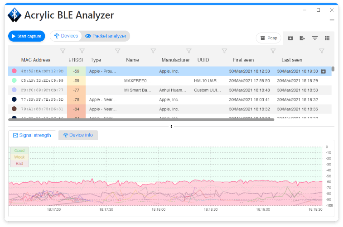
Task: Open filter funnel for Last seen column
Action: coord(322,51)
